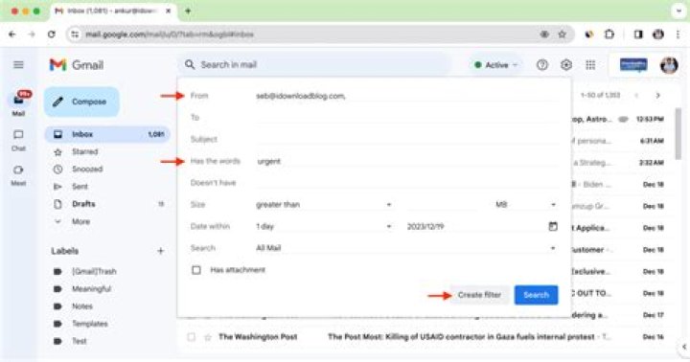Open the [Gmail]Trash label
Screen dimensions: 690x362
pyautogui.click(x=94, y=271)
